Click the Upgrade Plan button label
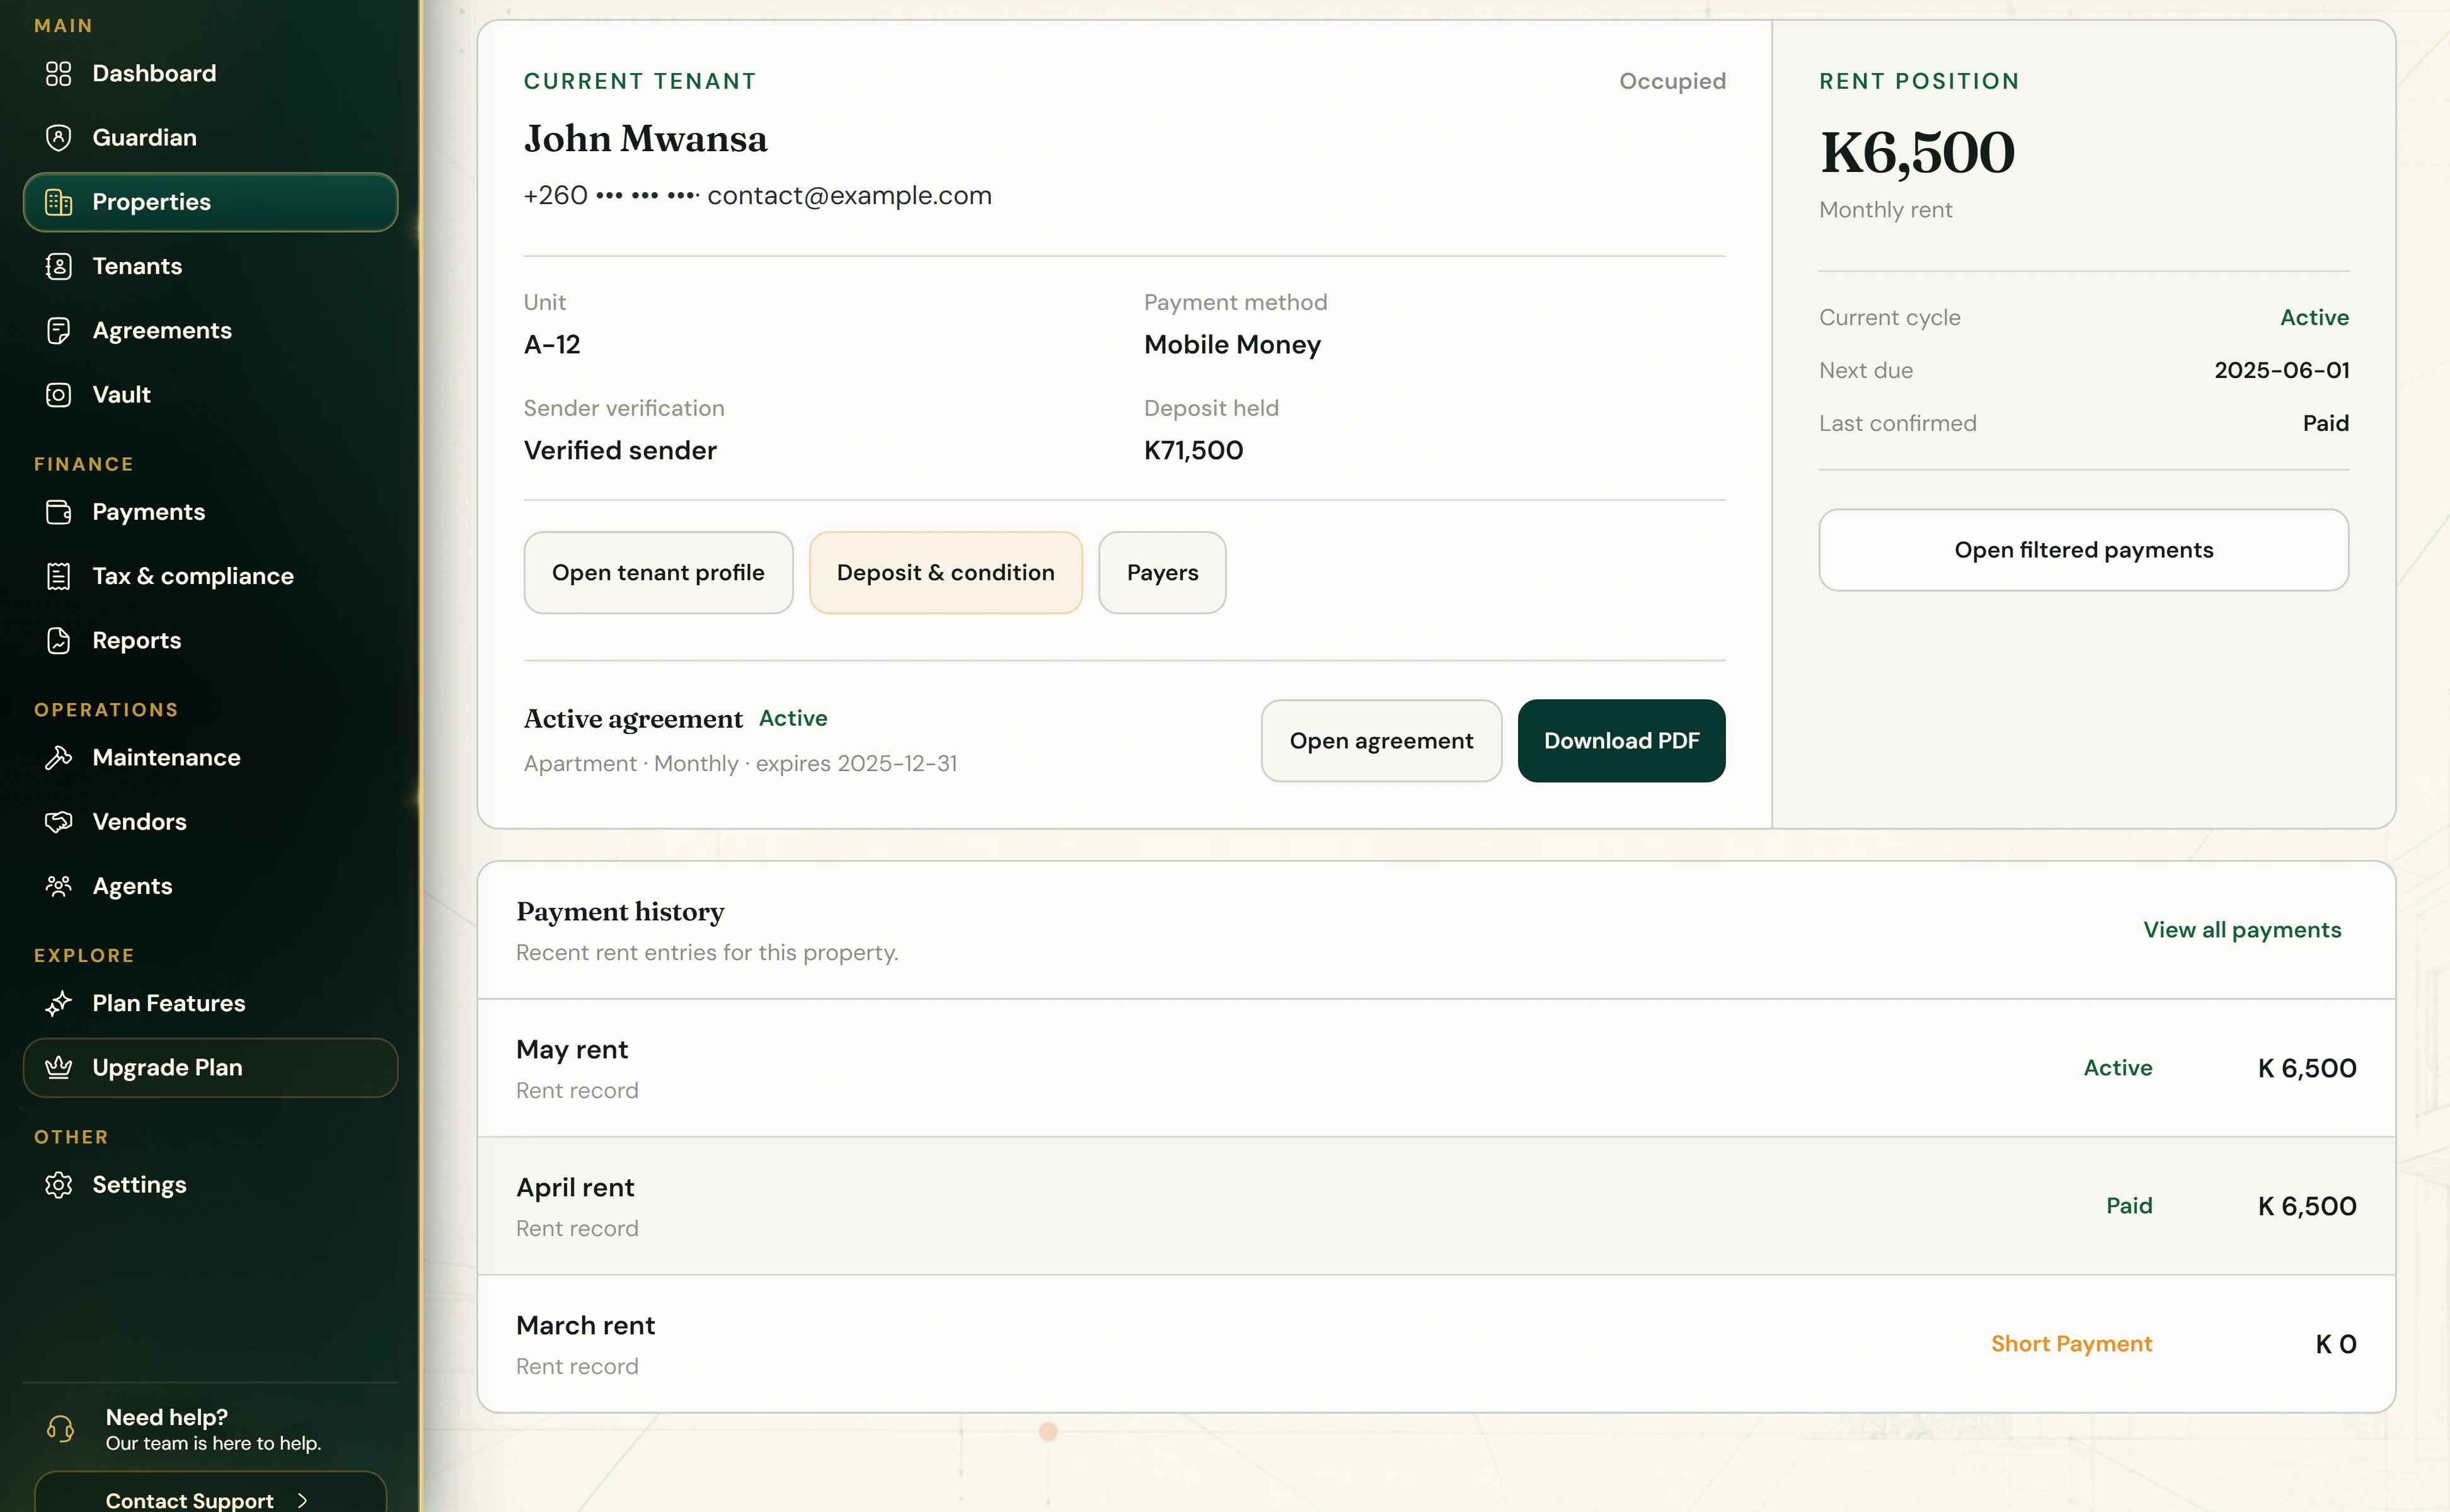This screenshot has width=2450, height=1512. pos(168,1067)
